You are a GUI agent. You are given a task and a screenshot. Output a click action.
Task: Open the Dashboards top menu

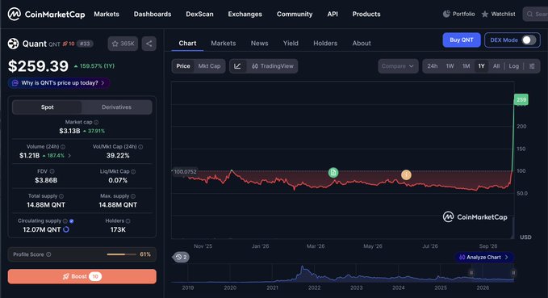153,14
